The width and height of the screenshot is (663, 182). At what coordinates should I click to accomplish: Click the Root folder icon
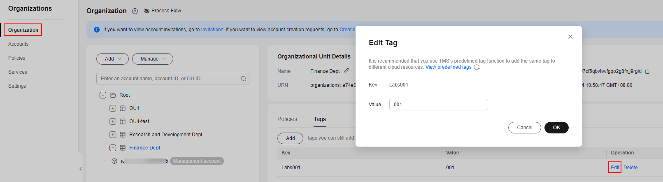click(x=113, y=95)
